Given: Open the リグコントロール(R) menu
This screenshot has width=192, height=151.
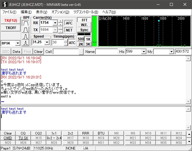Looking at the screenshot, I should (x=86, y=12).
